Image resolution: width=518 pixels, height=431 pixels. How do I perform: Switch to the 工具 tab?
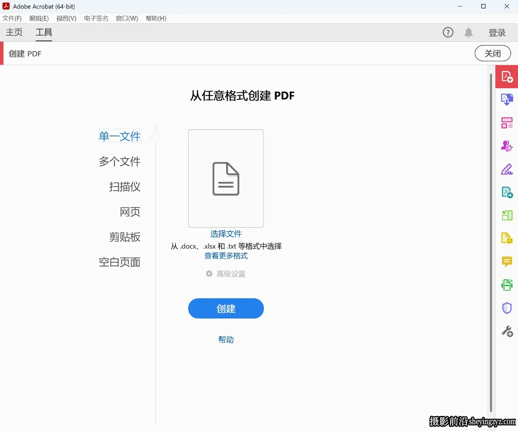click(x=44, y=32)
